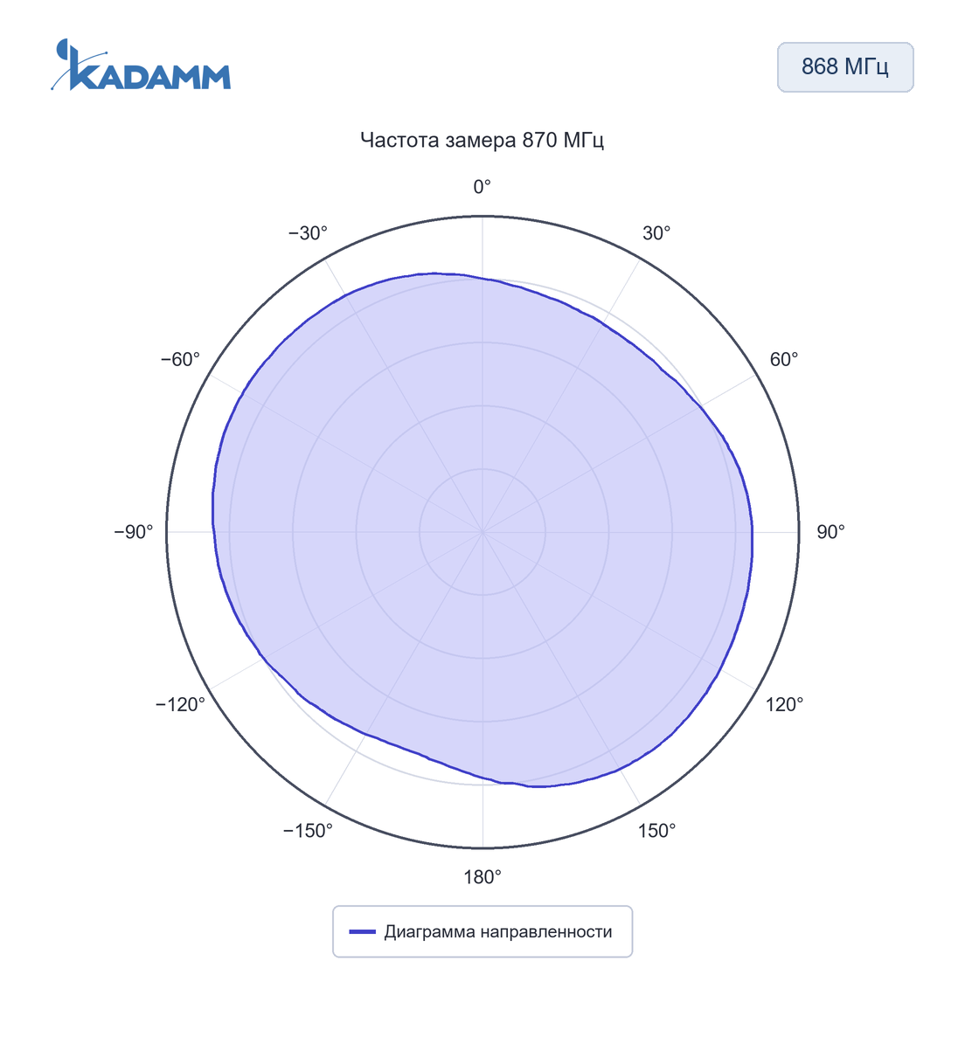Click the center of the polar chart
The width and height of the screenshot is (965, 1058).
[482, 532]
